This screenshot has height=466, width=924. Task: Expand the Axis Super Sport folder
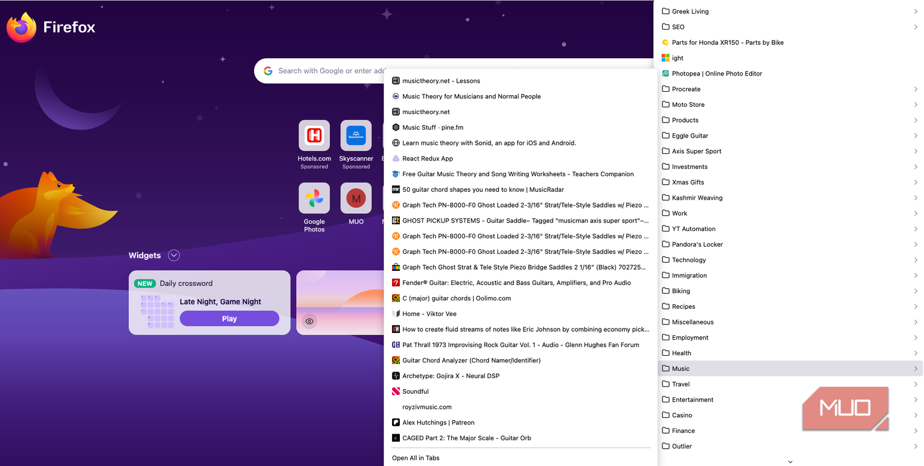click(790, 151)
